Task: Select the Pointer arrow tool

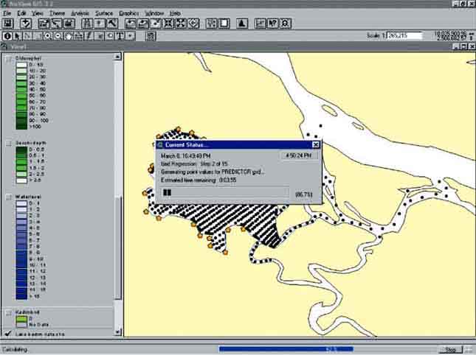Action: pyautogui.click(x=18, y=35)
